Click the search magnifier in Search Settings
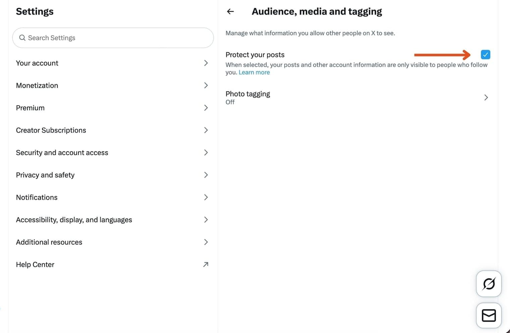The height and width of the screenshot is (333, 510). coord(22,38)
